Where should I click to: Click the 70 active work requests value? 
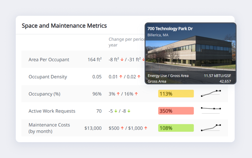(x=99, y=111)
